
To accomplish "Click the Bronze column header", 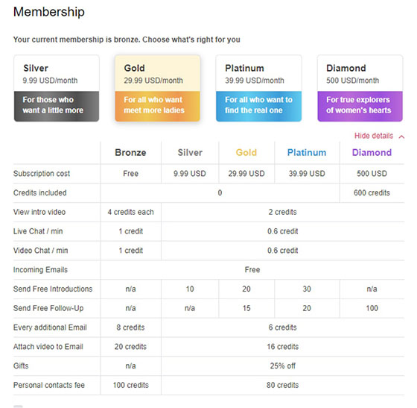I will coord(130,153).
